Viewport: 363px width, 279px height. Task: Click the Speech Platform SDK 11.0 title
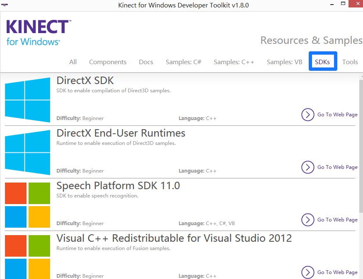click(118, 185)
